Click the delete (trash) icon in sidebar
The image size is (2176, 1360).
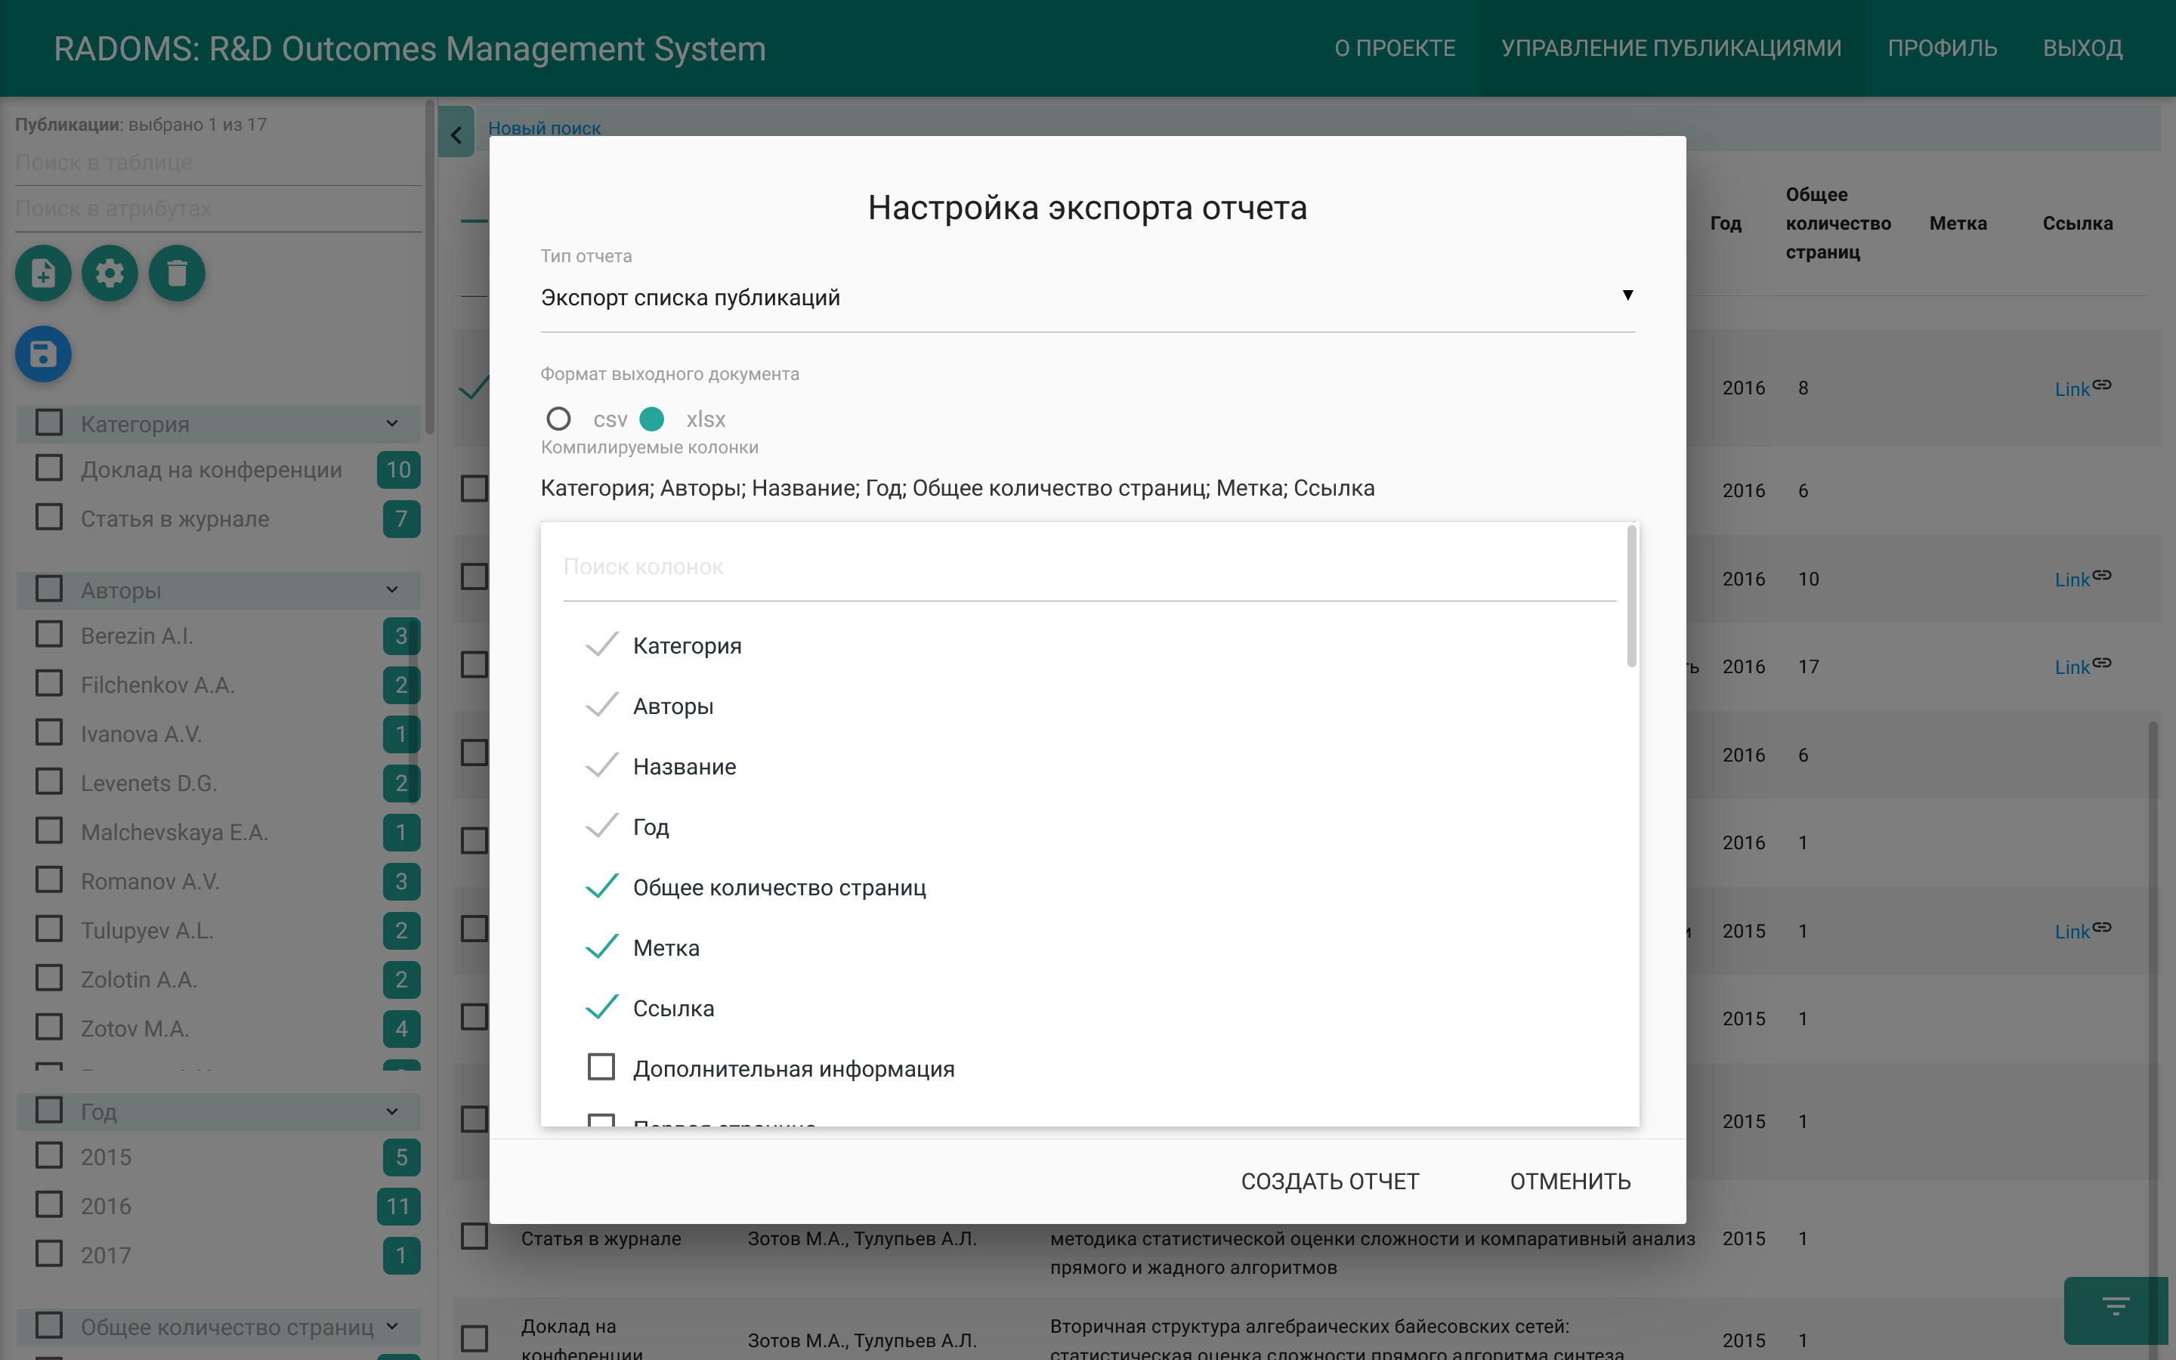176,273
